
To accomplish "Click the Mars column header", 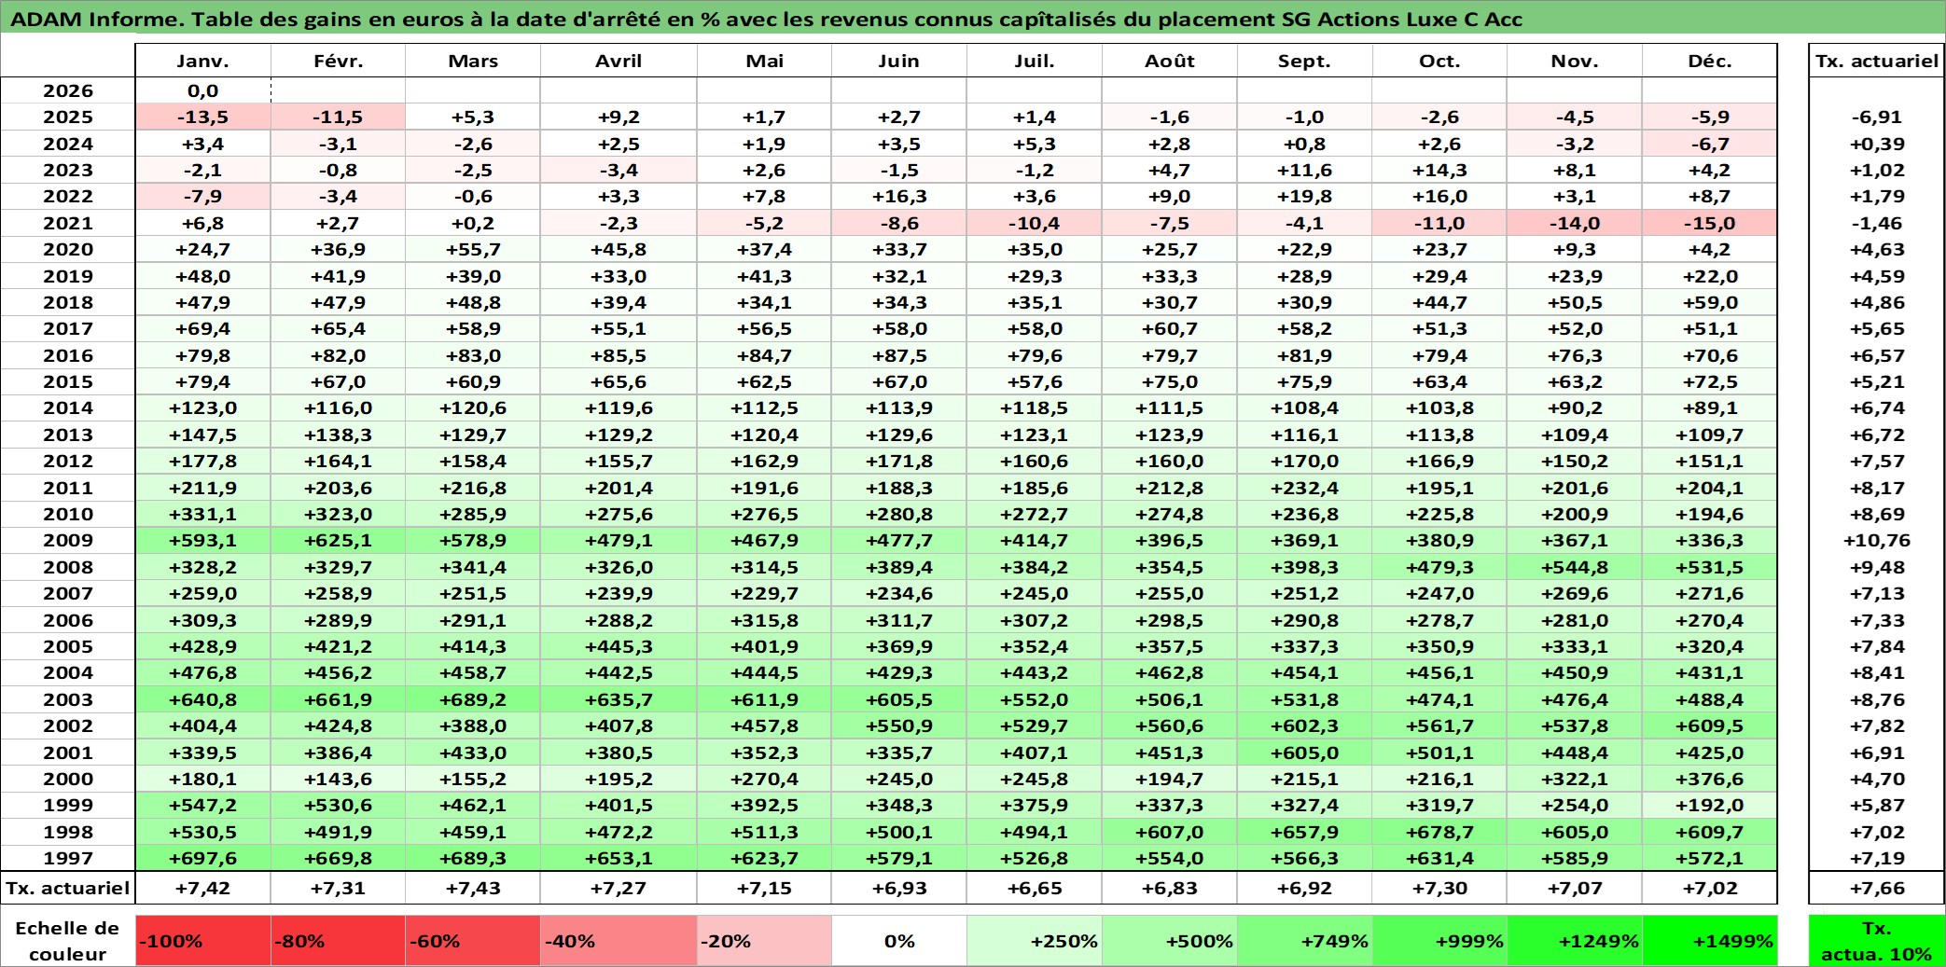I will (473, 61).
